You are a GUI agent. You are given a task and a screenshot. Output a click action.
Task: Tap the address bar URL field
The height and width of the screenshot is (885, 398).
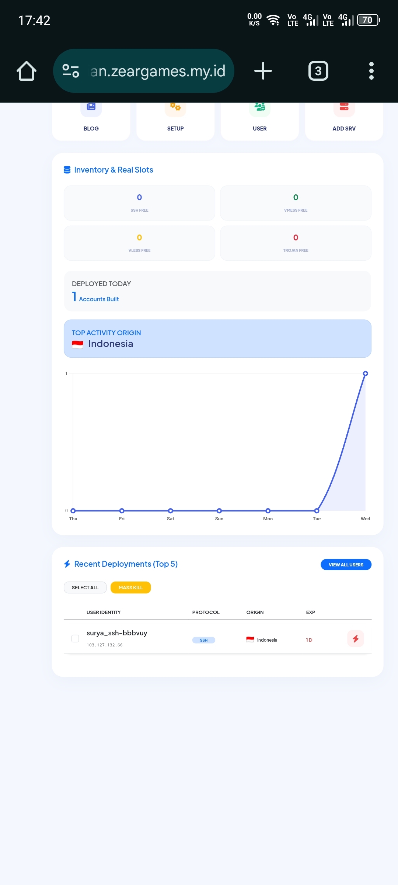158,71
